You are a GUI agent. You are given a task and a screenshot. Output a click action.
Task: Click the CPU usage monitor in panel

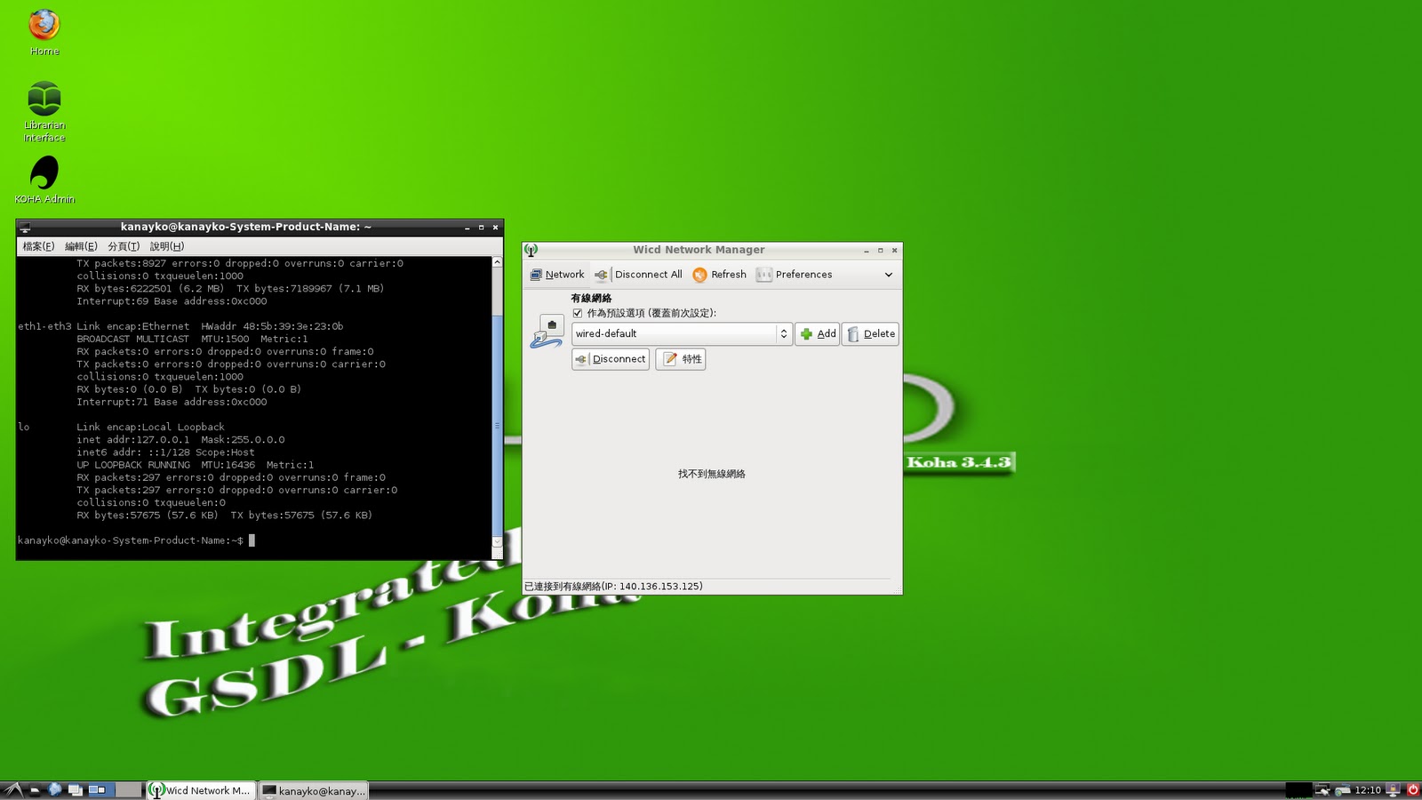tap(1298, 790)
